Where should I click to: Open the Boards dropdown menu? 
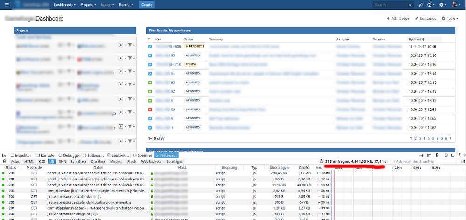click(x=126, y=5)
